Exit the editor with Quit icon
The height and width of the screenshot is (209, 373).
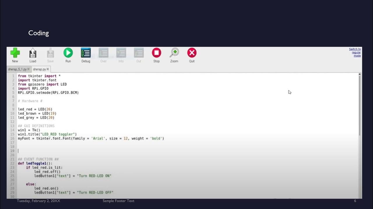pos(192,55)
